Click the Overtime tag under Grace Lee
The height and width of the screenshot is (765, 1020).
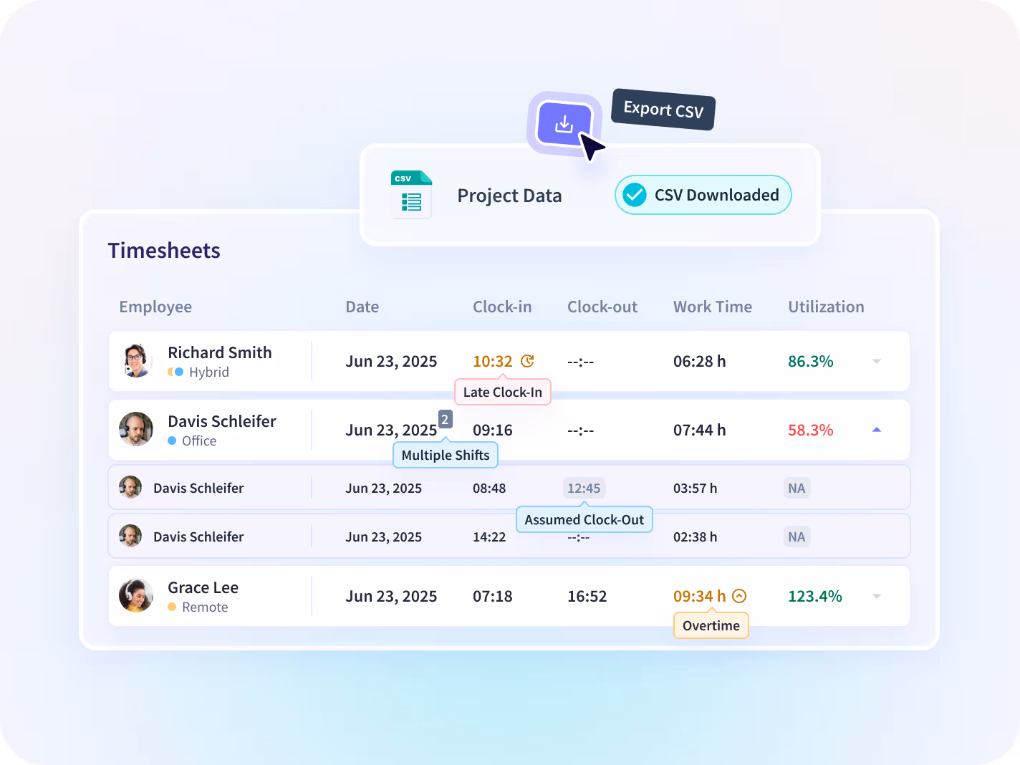point(711,625)
